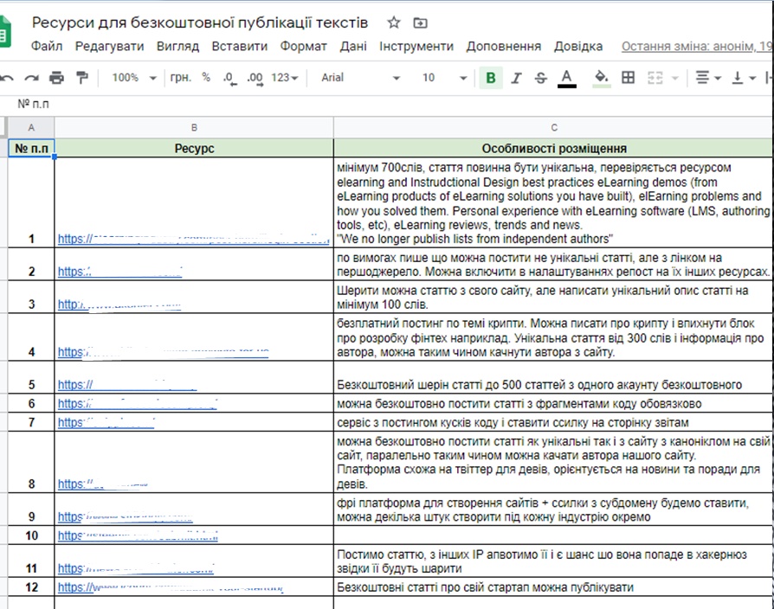
Task: Click the move-to-folder icon beside the title
Action: [x=420, y=22]
